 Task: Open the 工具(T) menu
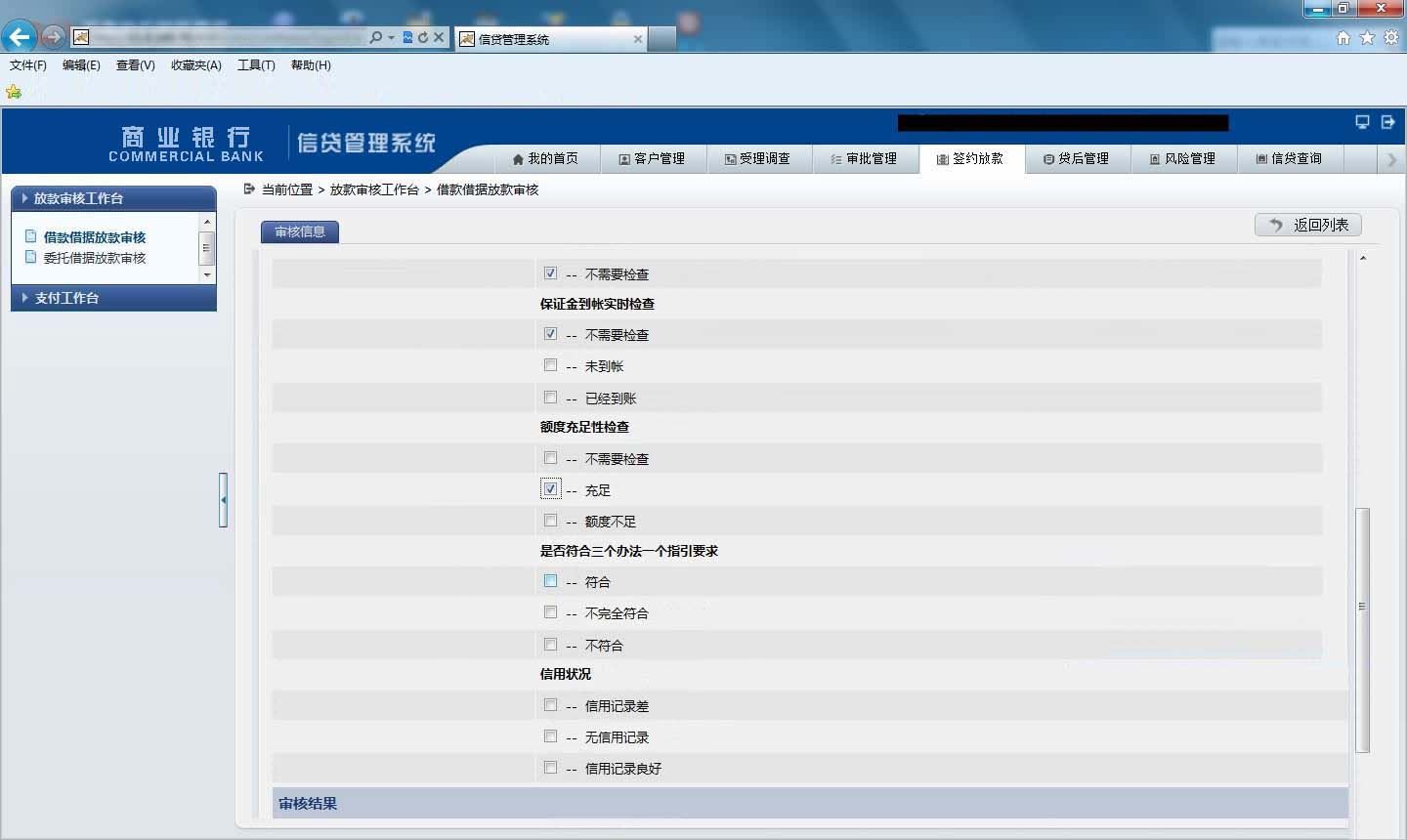[x=256, y=65]
